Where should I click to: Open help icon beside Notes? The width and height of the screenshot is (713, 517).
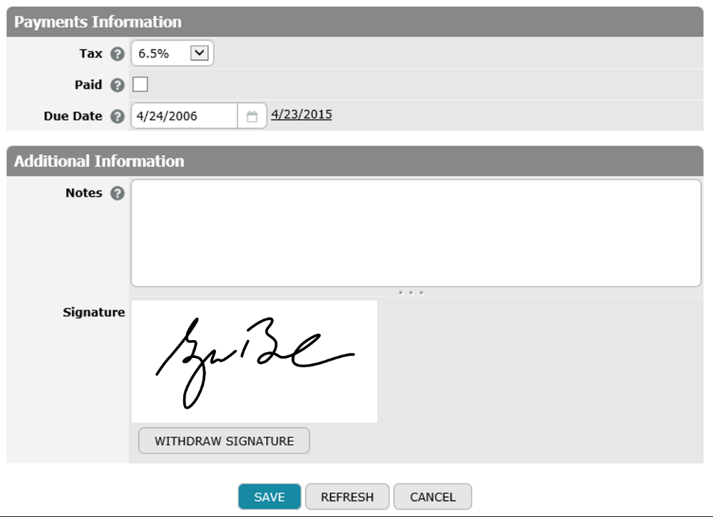(x=118, y=193)
